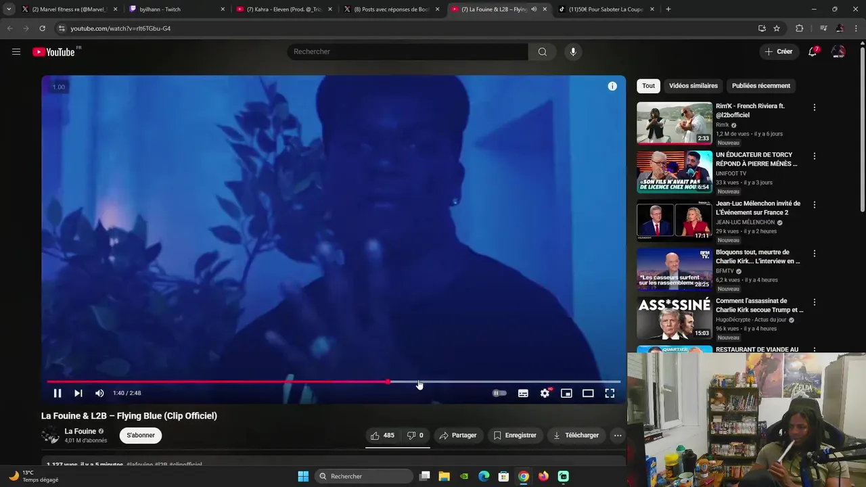Image resolution: width=866 pixels, height=487 pixels.
Task: Open the account avatar menu
Action: pyautogui.click(x=838, y=51)
